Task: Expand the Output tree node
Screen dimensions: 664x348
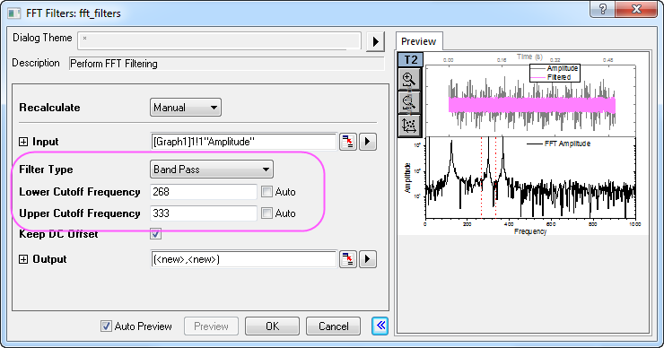Action: pos(23,259)
